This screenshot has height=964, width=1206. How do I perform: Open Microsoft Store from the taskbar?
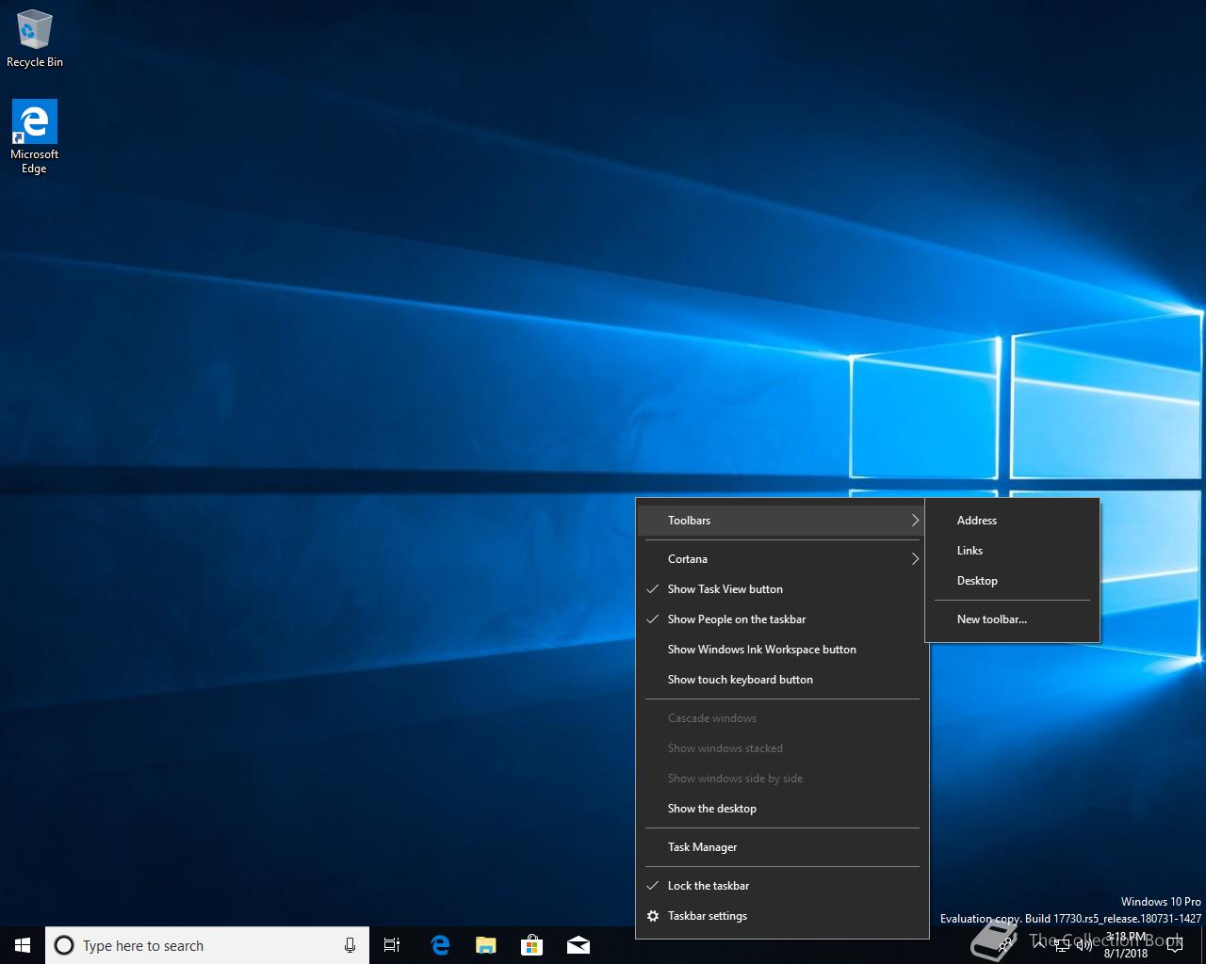tap(532, 945)
